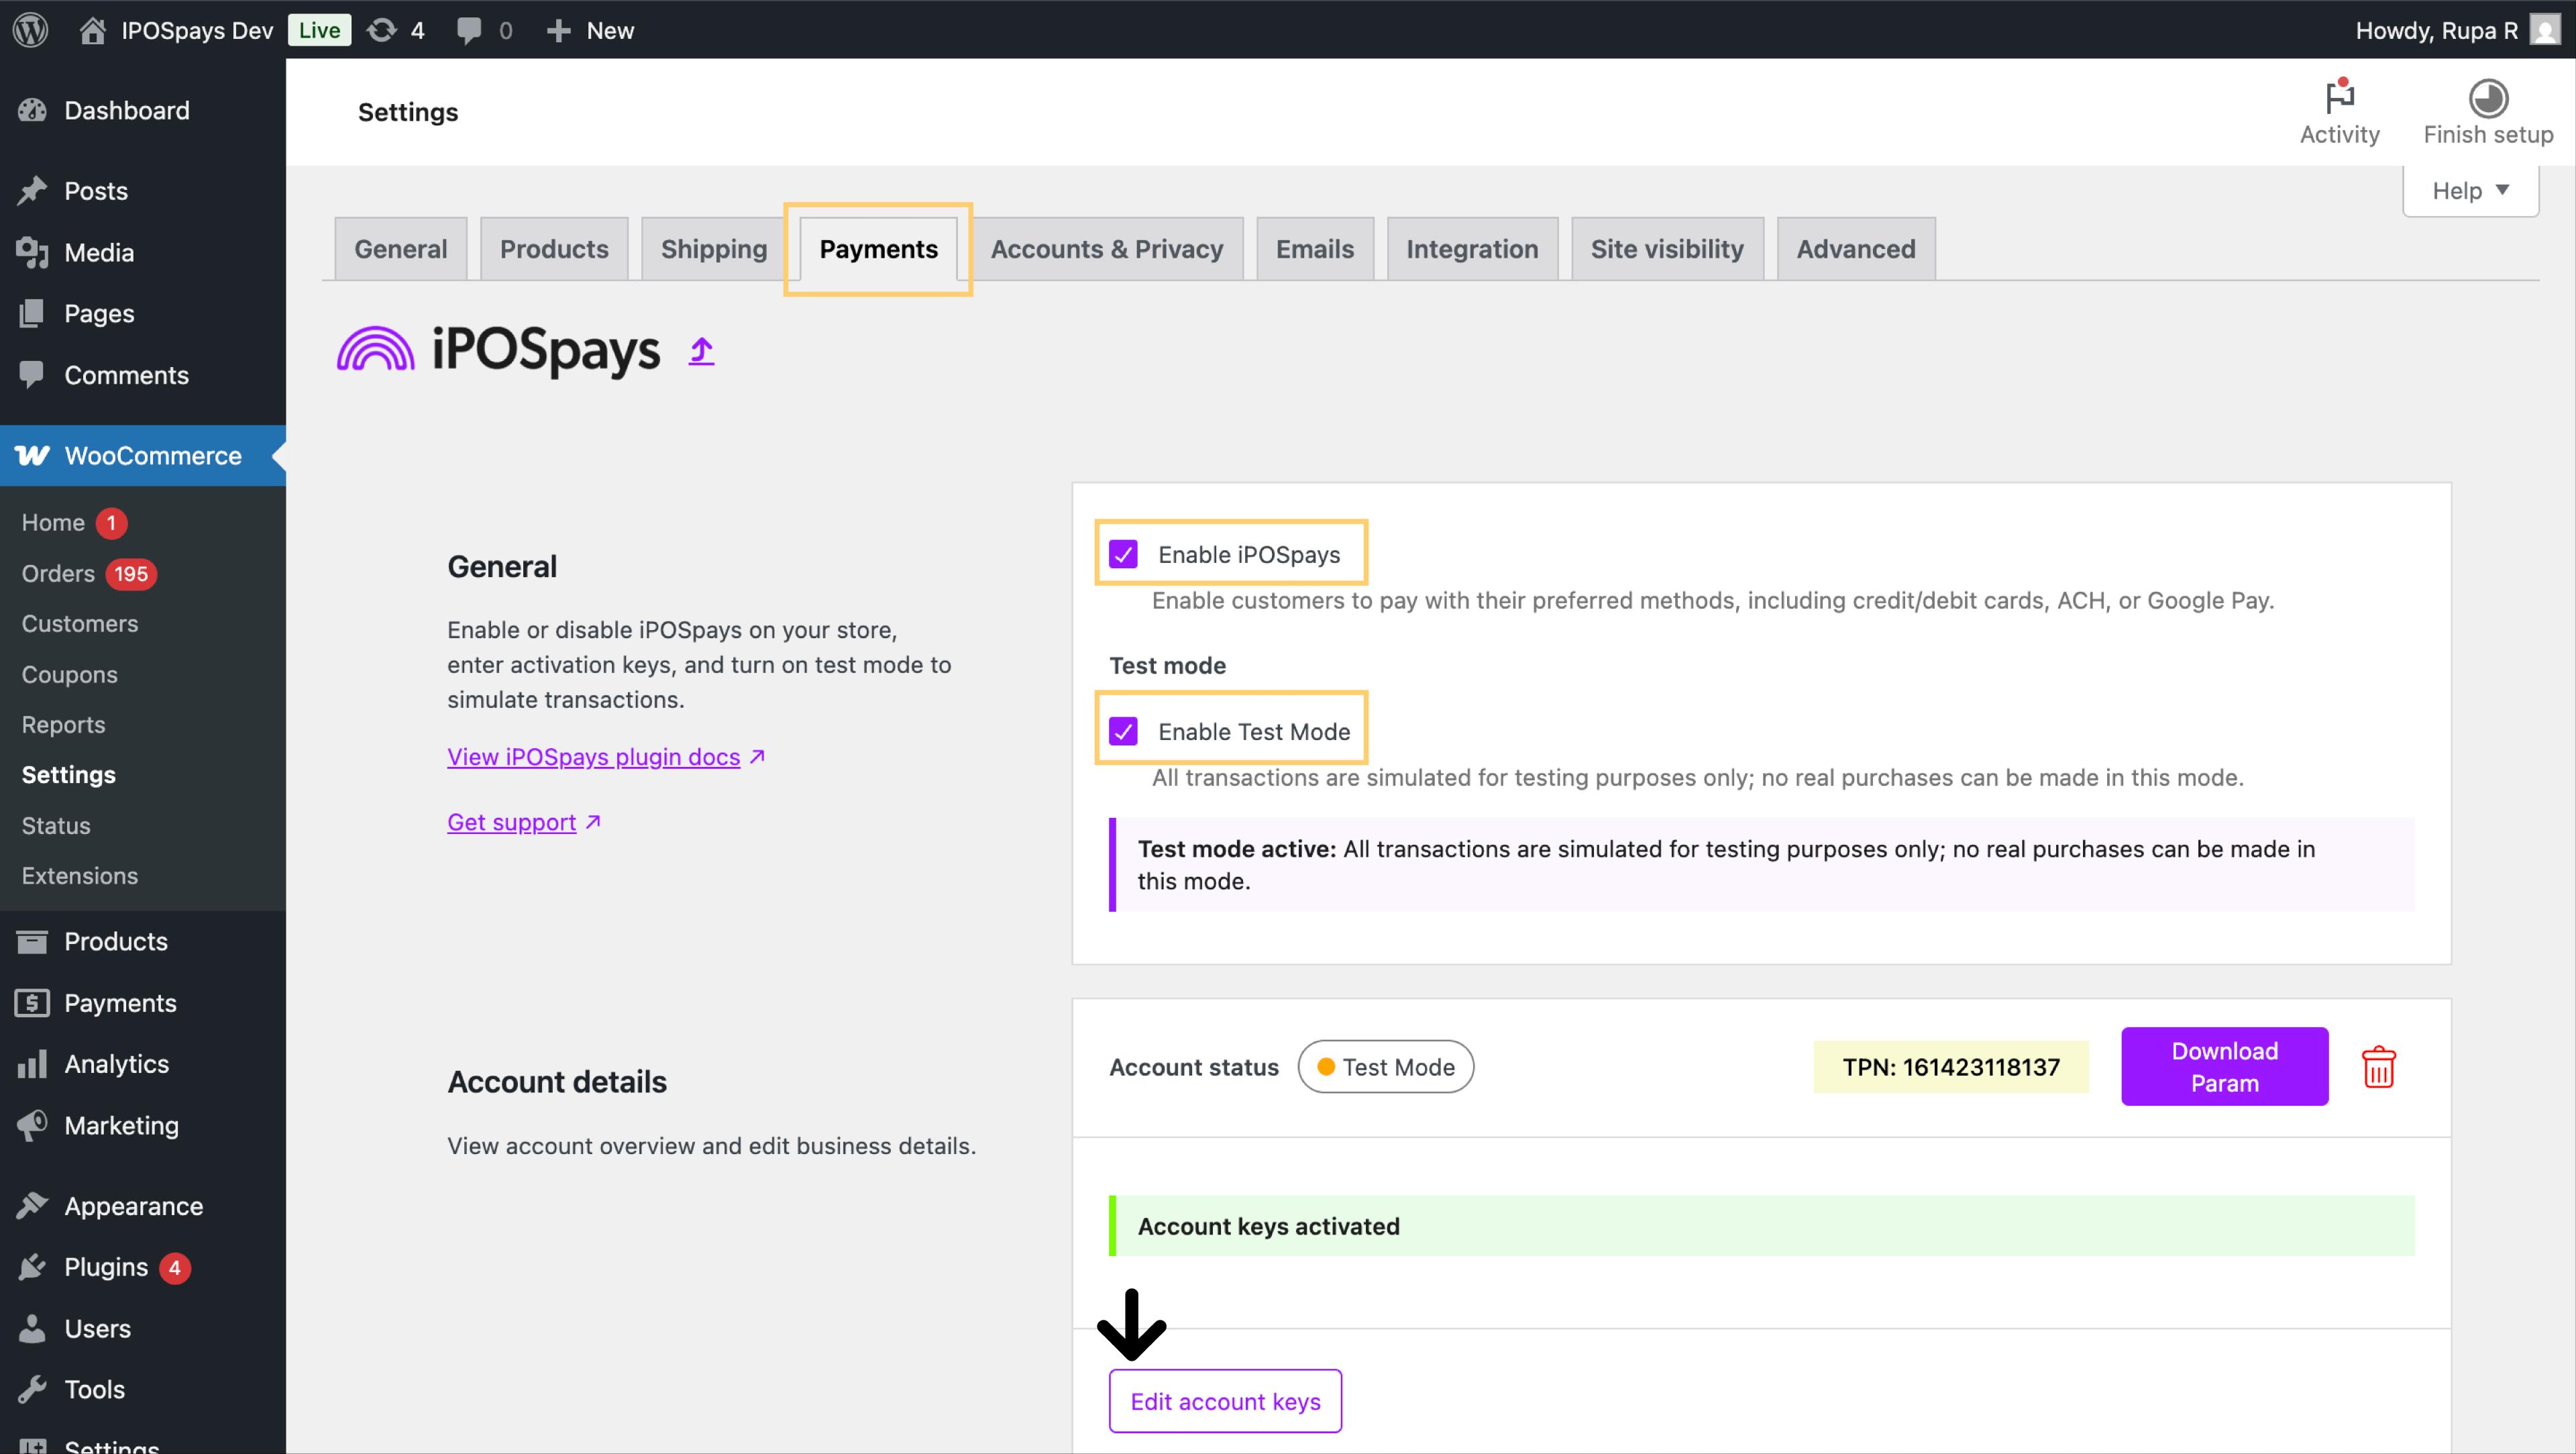Open the Plugins sidebar menu
This screenshot has height=1454, width=2576.
tap(106, 1267)
